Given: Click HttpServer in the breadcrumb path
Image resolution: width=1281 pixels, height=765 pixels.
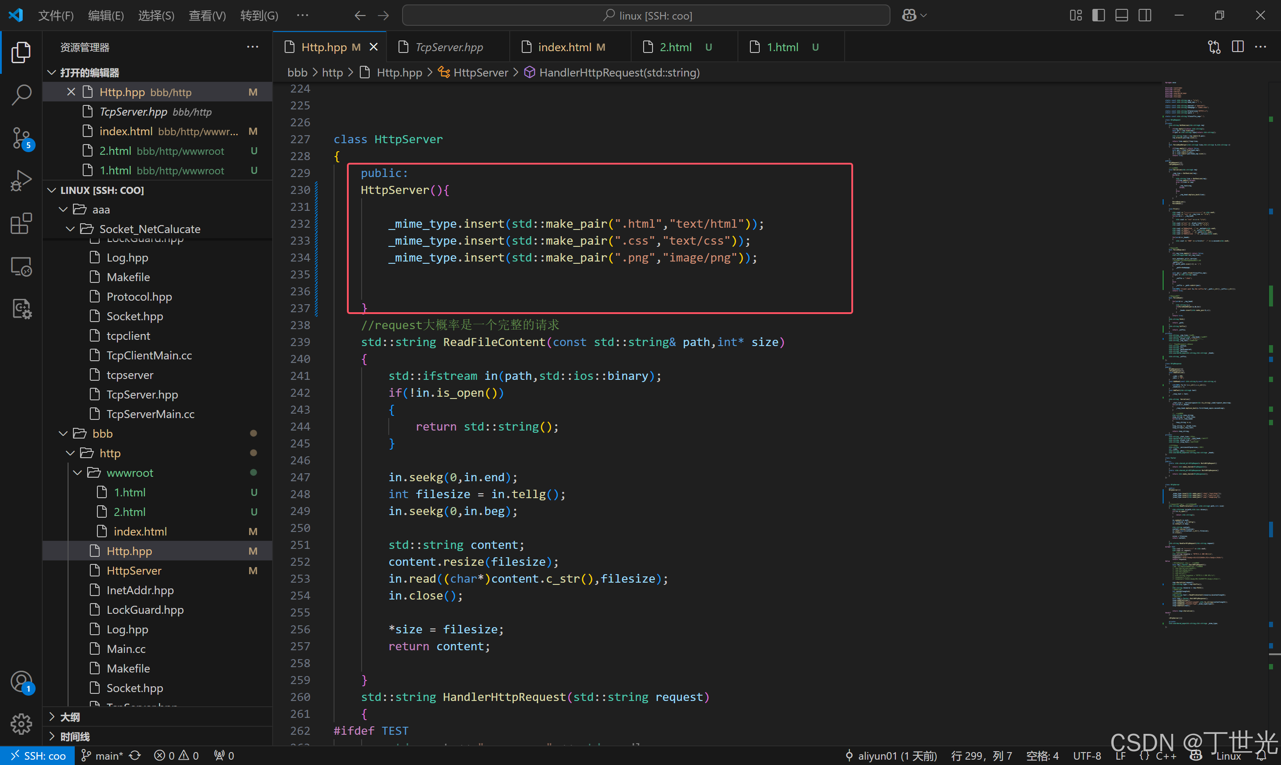Looking at the screenshot, I should pyautogui.click(x=480, y=72).
